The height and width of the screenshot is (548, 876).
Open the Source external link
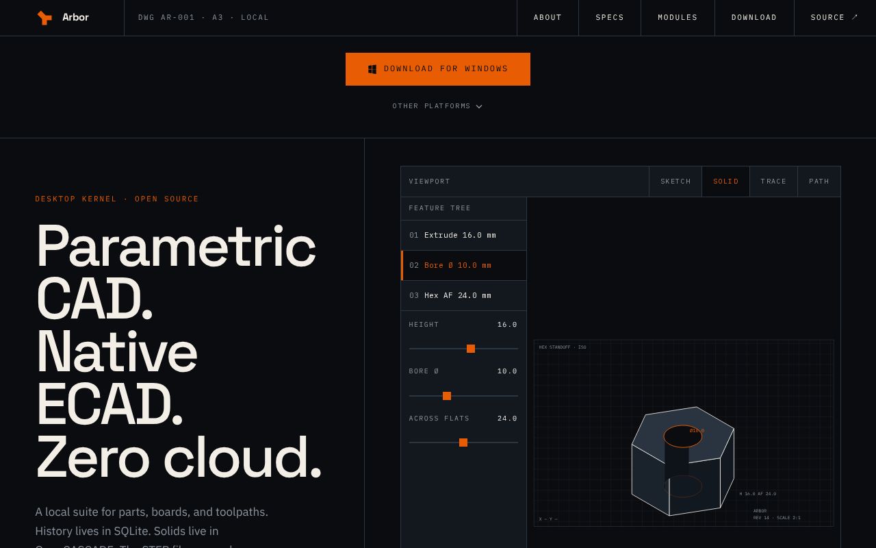[834, 18]
